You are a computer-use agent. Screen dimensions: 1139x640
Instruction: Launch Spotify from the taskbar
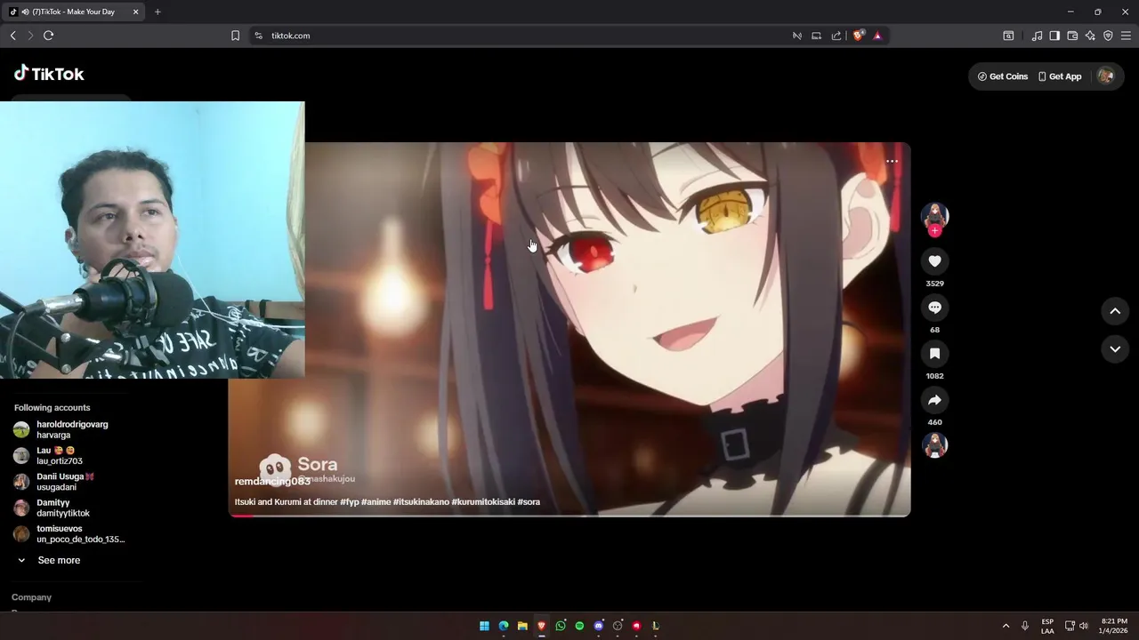pyautogui.click(x=579, y=626)
